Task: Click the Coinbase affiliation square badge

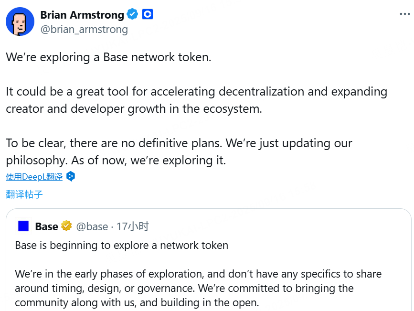Action: (147, 14)
